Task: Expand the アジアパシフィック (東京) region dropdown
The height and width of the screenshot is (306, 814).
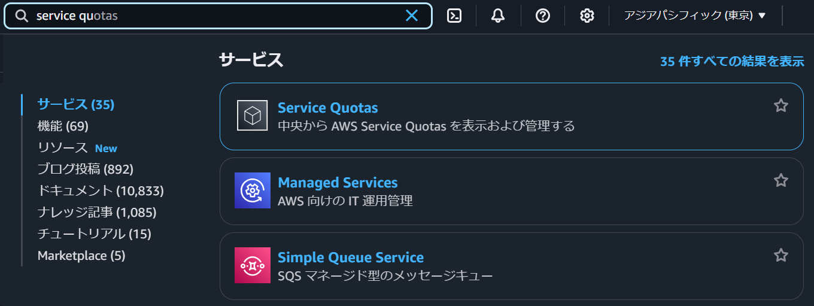Action: pyautogui.click(x=695, y=16)
